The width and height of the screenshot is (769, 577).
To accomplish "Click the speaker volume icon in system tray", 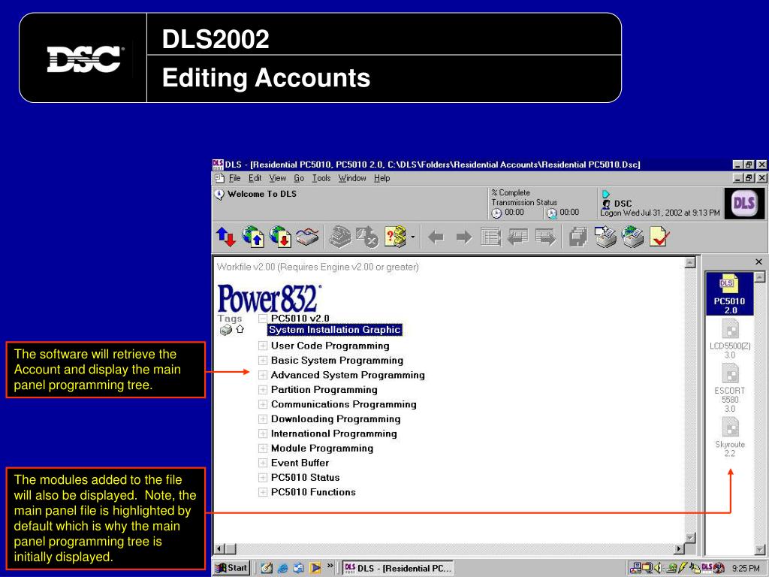I will (x=658, y=568).
